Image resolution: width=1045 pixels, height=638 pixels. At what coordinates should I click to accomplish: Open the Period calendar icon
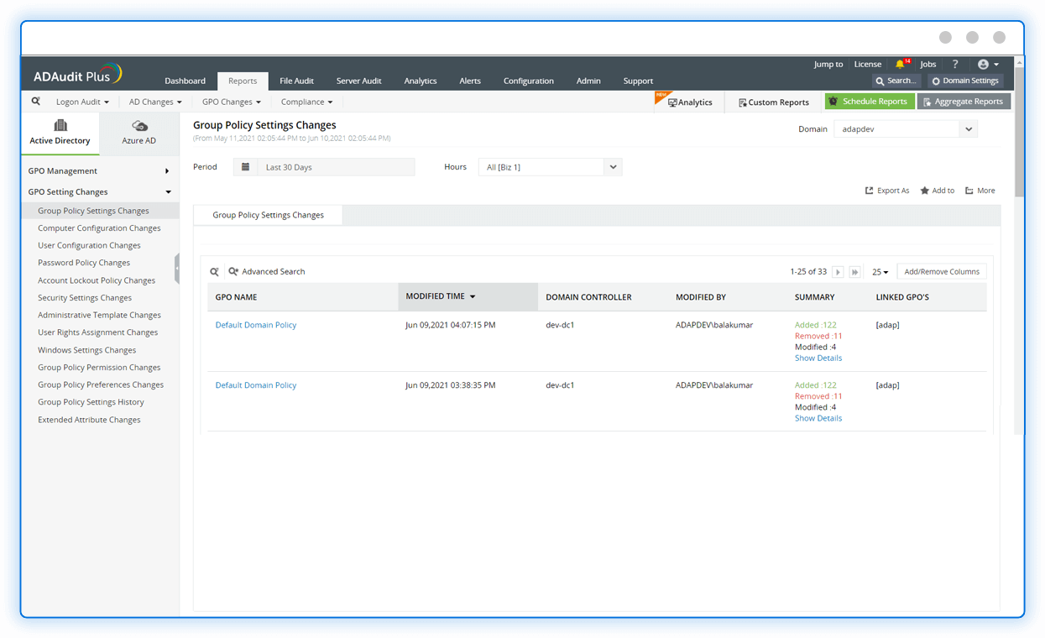coord(245,167)
